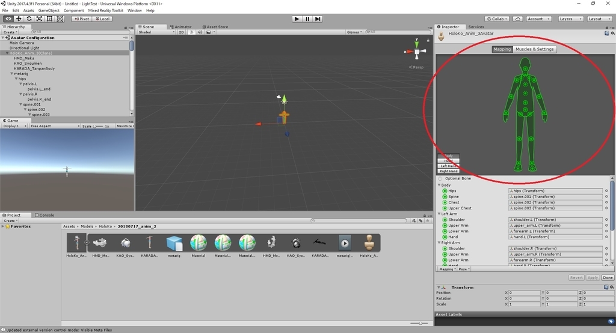
Task: Select the Hand (view) tool
Action: pos(8,19)
